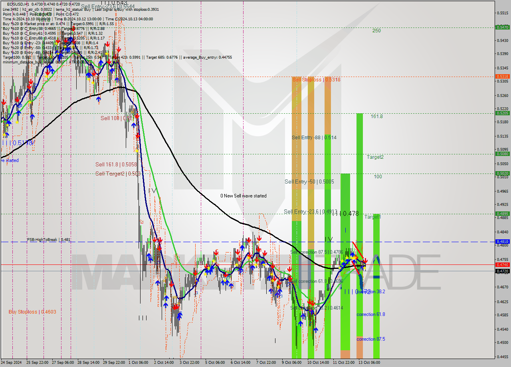Click the '0 New Sell wave started' annotation
The height and width of the screenshot is (367, 511).
(x=244, y=196)
